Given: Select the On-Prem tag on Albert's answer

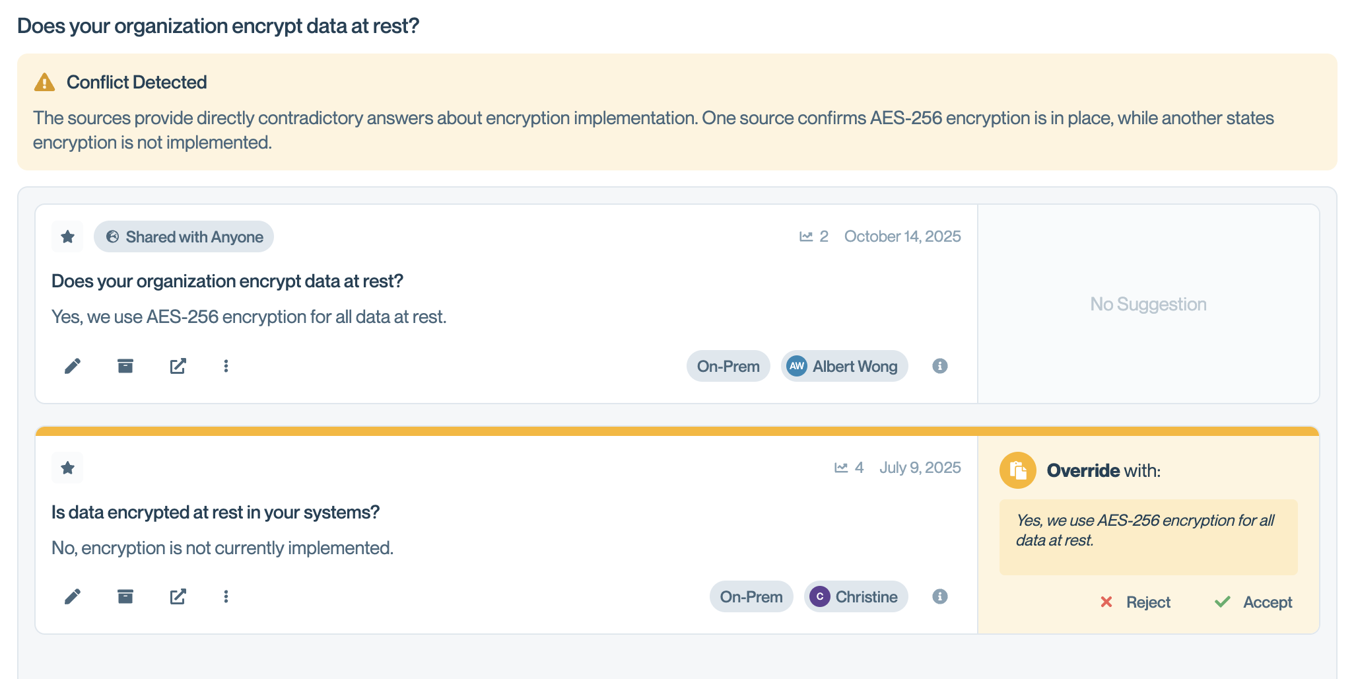Looking at the screenshot, I should [x=728, y=366].
